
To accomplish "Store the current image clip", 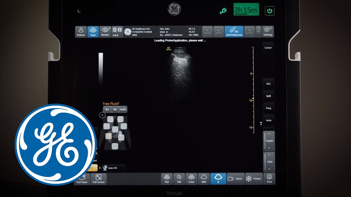I will tap(236, 179).
